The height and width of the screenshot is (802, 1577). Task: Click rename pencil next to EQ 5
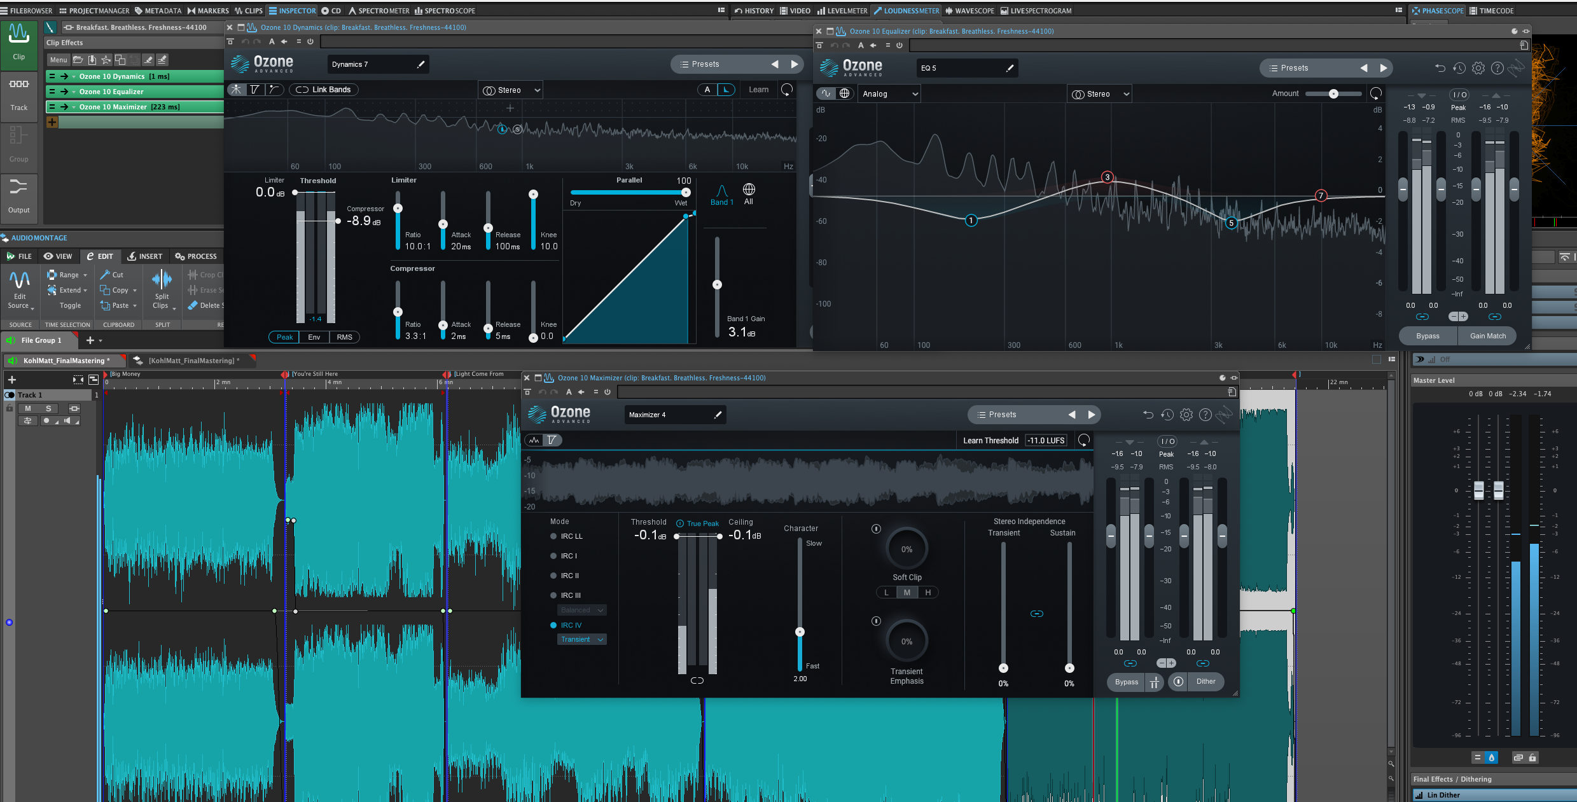coord(1010,68)
